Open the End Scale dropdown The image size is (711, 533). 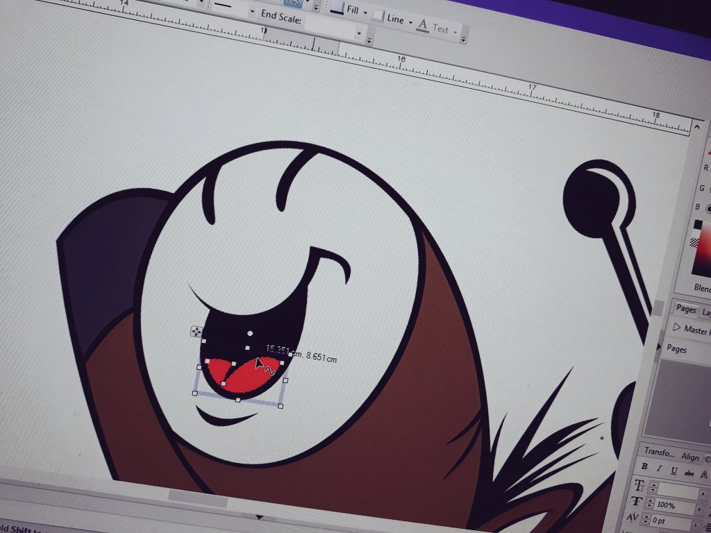(359, 33)
